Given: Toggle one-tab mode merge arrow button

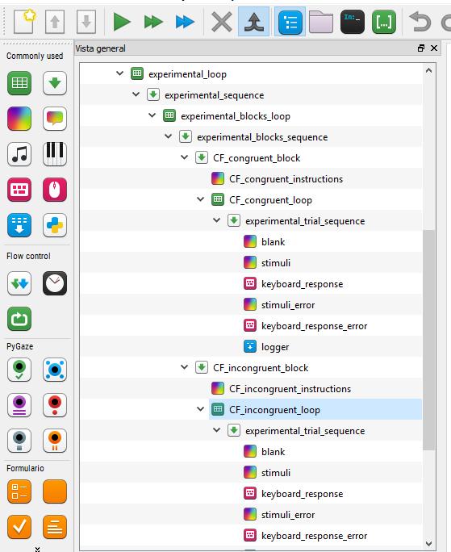Looking at the screenshot, I should (x=254, y=22).
